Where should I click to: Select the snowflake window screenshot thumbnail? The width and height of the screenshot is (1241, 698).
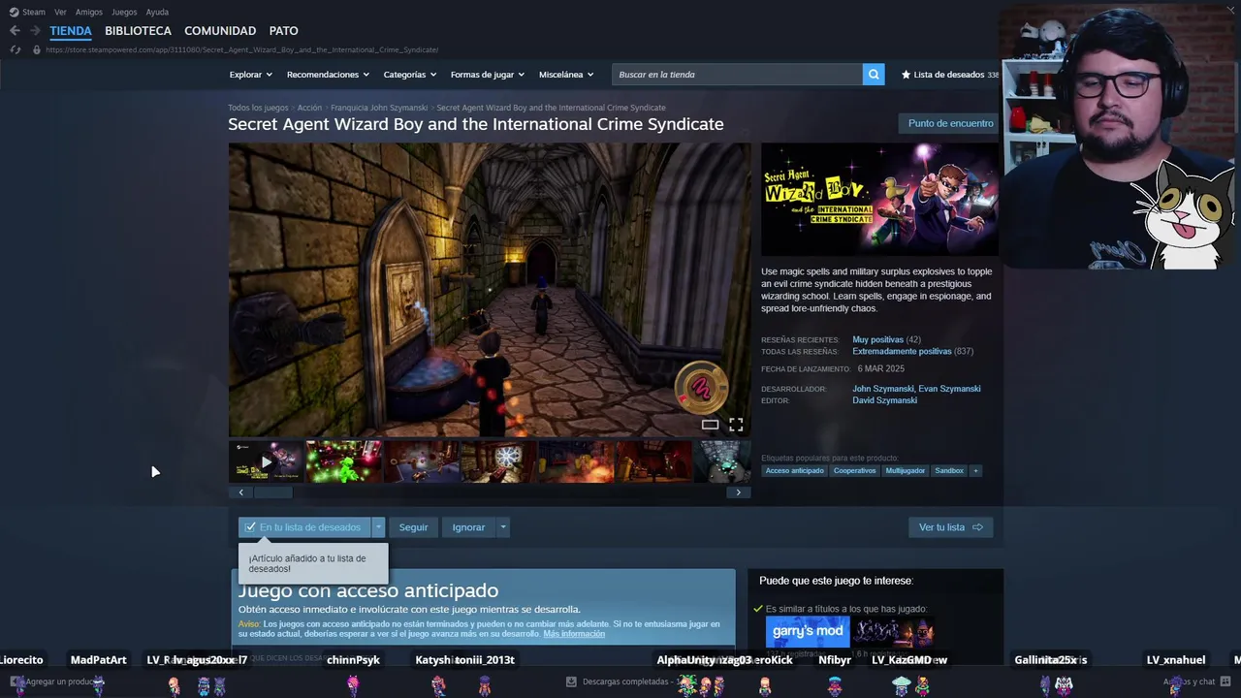[498, 461]
